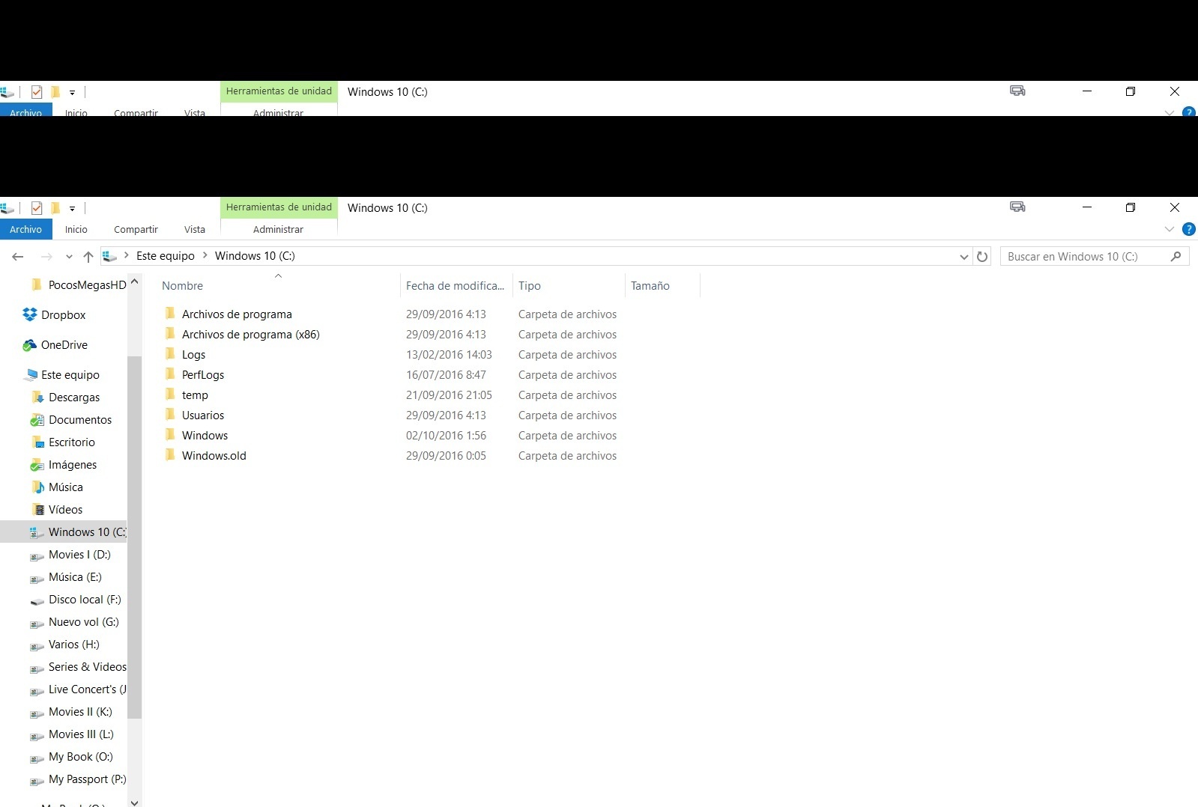Select the Archivos de programa (x86) folder icon
Viewport: 1198px width, 807px height.
170,334
